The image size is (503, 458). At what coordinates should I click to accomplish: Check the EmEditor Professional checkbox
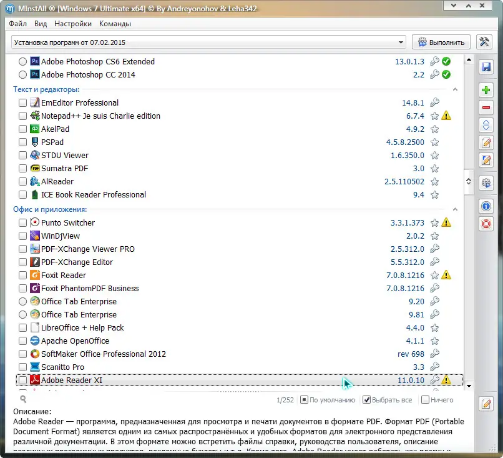(22, 102)
